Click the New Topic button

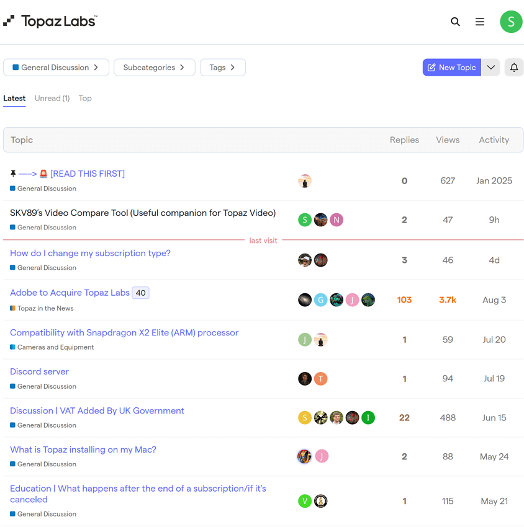coord(451,67)
